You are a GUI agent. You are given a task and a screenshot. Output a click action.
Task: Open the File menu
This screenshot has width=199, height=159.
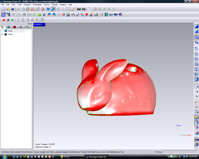click(2, 5)
